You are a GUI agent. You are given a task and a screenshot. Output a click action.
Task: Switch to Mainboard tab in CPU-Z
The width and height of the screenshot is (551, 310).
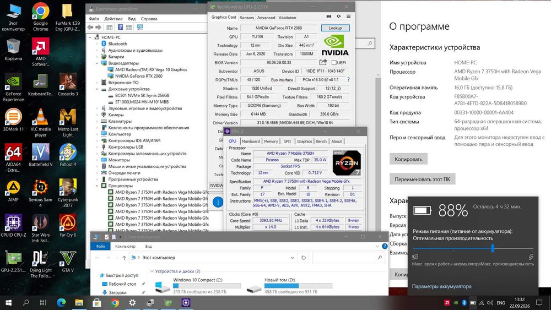tap(251, 141)
